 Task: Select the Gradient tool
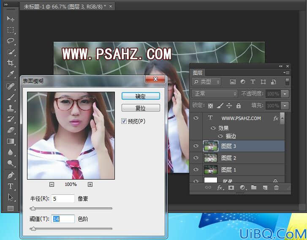11,141
